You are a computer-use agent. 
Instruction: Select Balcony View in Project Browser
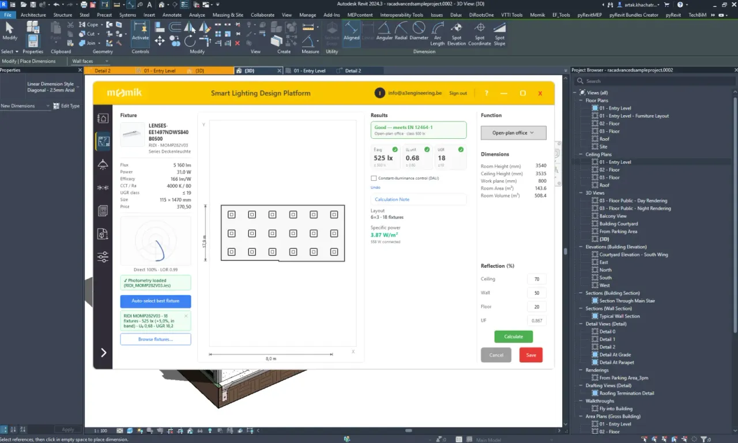pos(613,216)
